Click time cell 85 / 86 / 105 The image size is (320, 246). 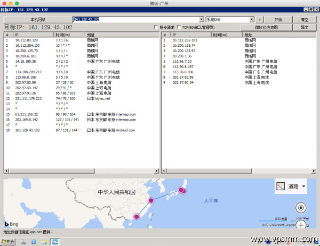click(x=66, y=93)
